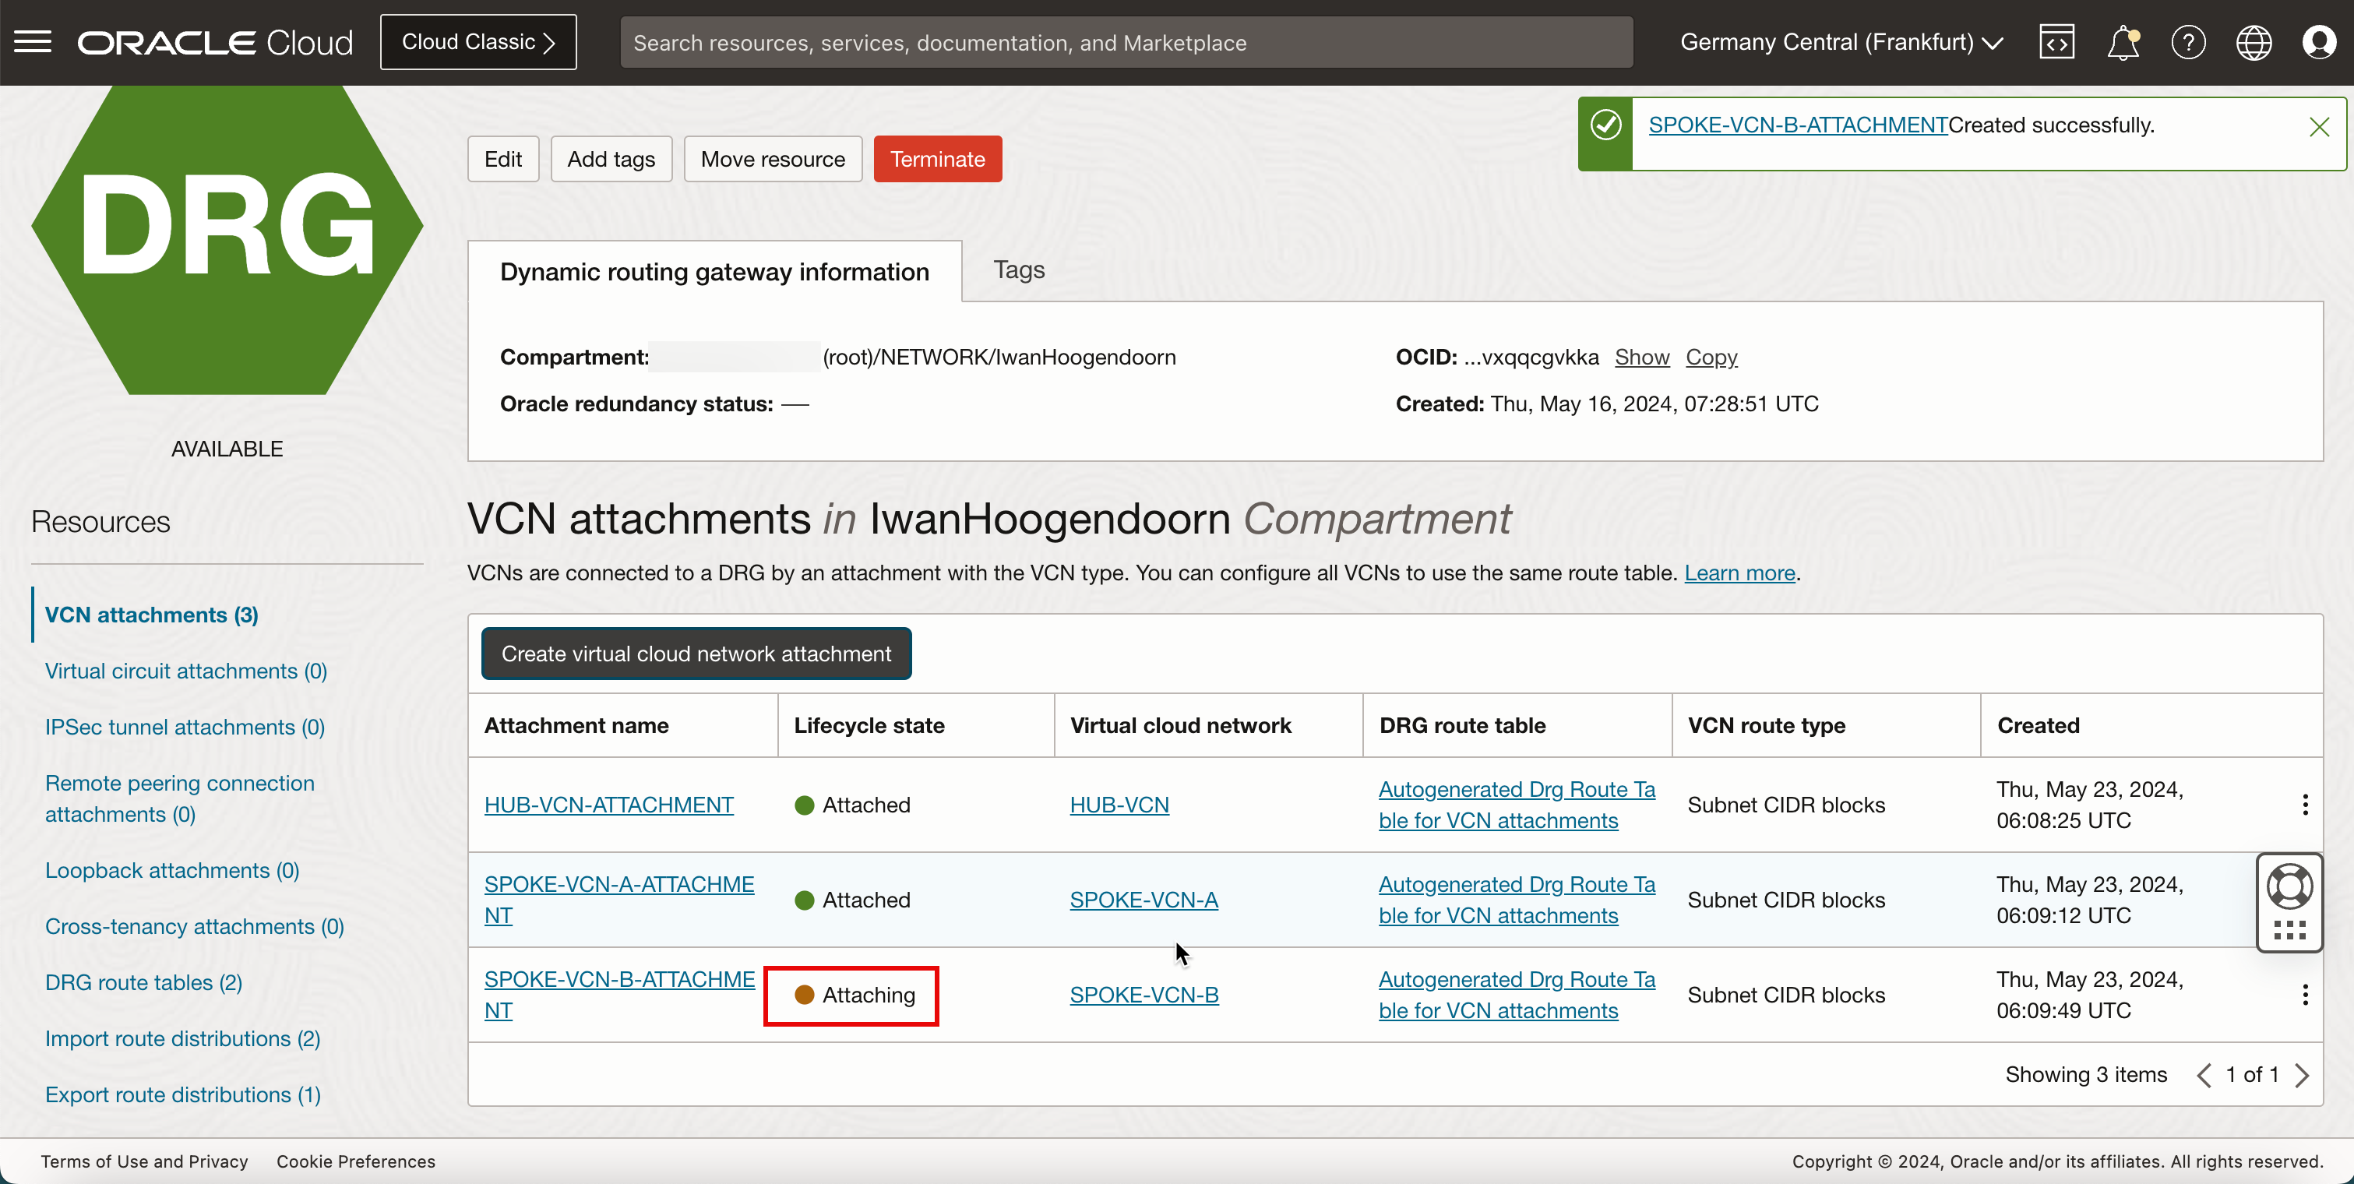This screenshot has width=2354, height=1184.
Task: Click the life ring support widget
Action: click(2289, 885)
